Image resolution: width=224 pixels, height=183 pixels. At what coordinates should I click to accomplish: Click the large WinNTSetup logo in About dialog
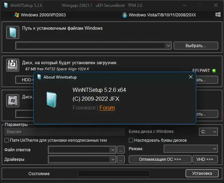[x=52, y=100]
